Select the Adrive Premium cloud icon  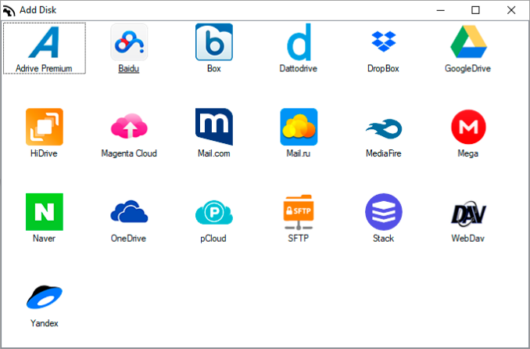click(44, 42)
